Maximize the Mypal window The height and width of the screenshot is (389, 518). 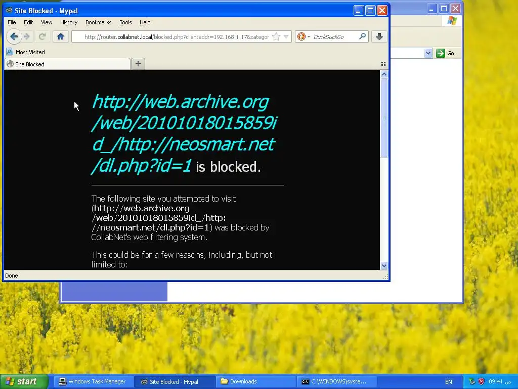coord(370,10)
